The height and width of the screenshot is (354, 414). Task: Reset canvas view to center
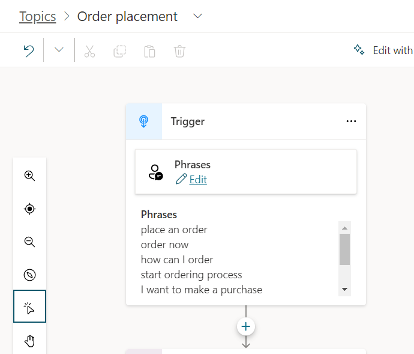[29, 209]
